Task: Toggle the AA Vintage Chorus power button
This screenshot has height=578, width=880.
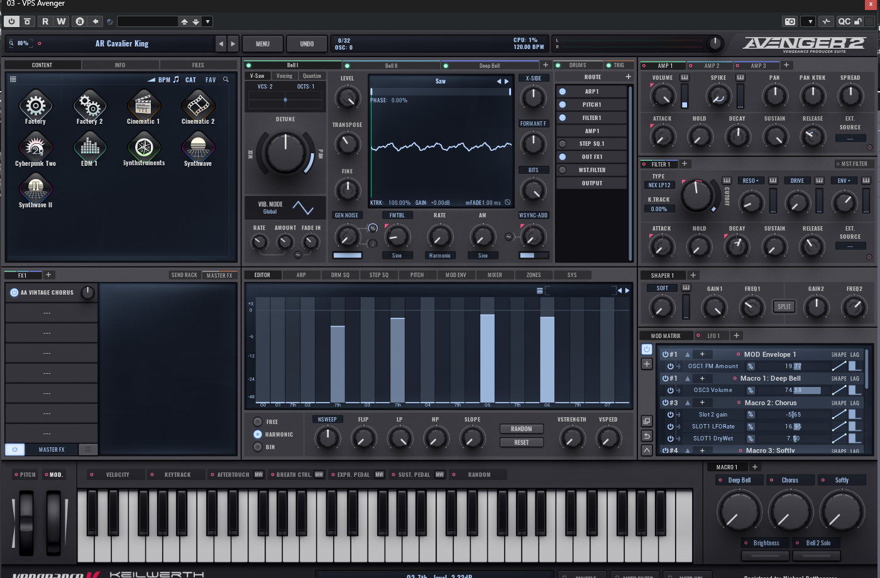Action: click(14, 293)
